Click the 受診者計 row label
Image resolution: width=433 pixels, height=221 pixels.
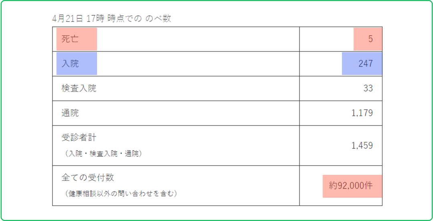79,137
